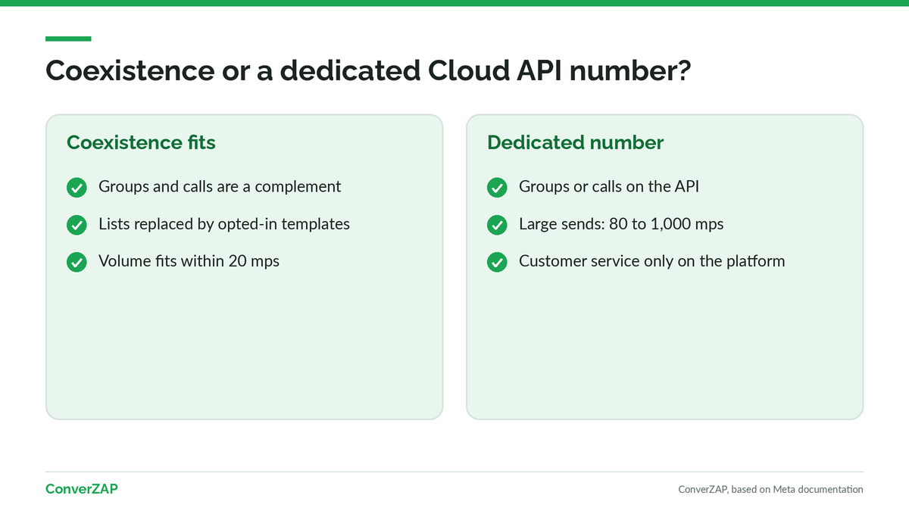Click the checkmark beside 'Customer service only on the platform'

[x=497, y=262]
